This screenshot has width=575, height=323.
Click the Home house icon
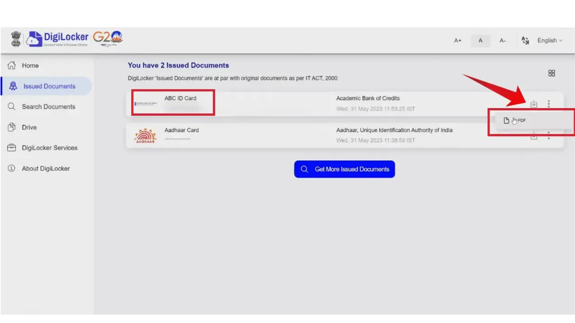click(x=12, y=65)
